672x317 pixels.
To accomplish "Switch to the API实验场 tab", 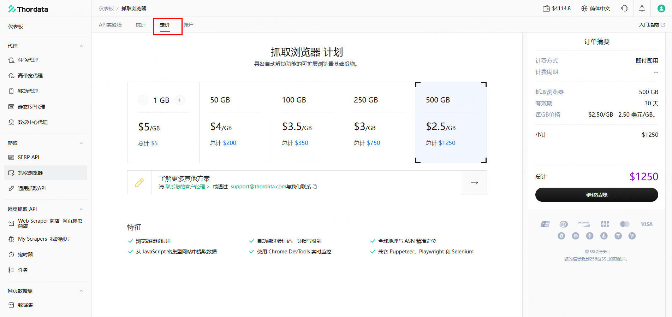I will [110, 25].
